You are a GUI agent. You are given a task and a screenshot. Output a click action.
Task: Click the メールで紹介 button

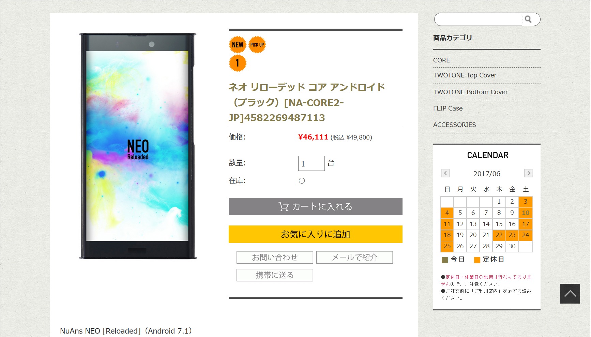354,258
